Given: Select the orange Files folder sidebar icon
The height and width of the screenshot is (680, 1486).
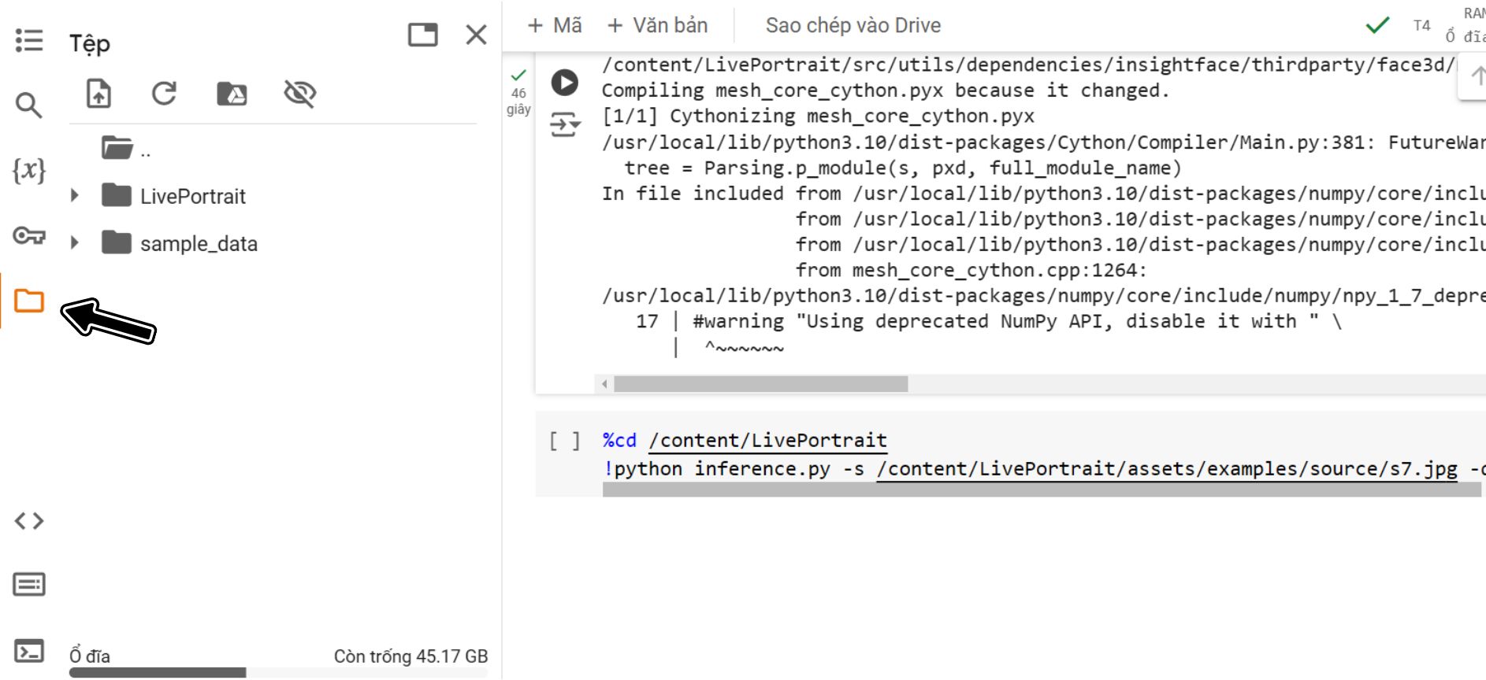Looking at the screenshot, I should [x=29, y=301].
